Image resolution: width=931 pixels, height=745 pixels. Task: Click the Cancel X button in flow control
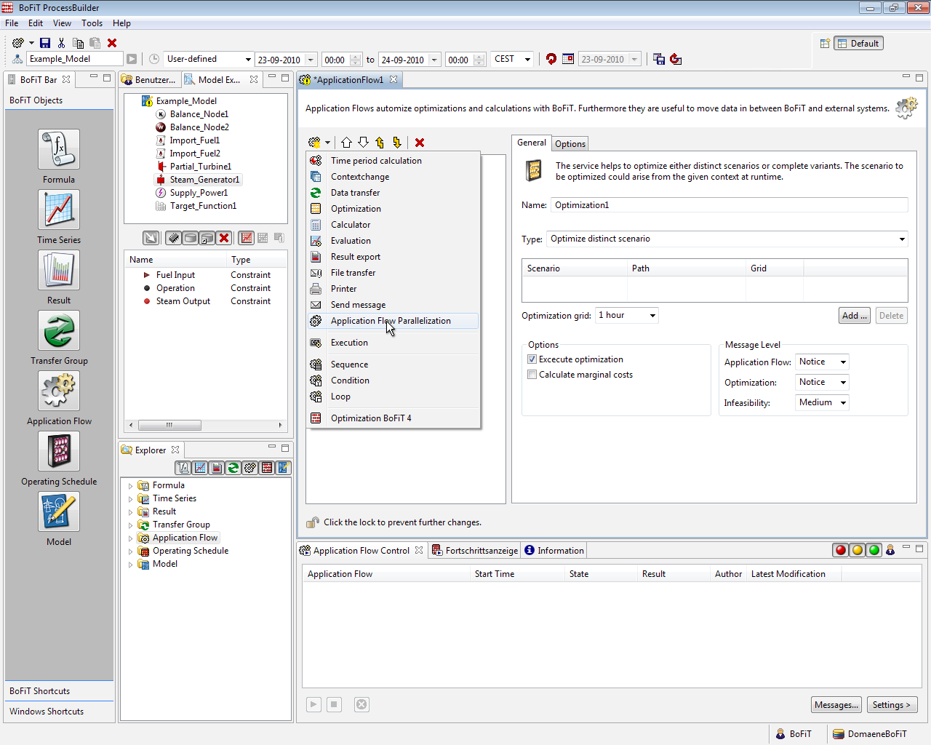click(x=361, y=704)
